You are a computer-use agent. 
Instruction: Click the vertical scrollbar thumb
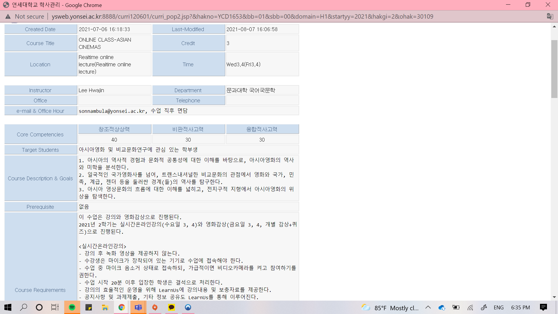[x=554, y=69]
